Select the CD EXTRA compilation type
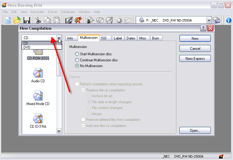The height and width of the screenshot is (160, 233). pos(38,121)
